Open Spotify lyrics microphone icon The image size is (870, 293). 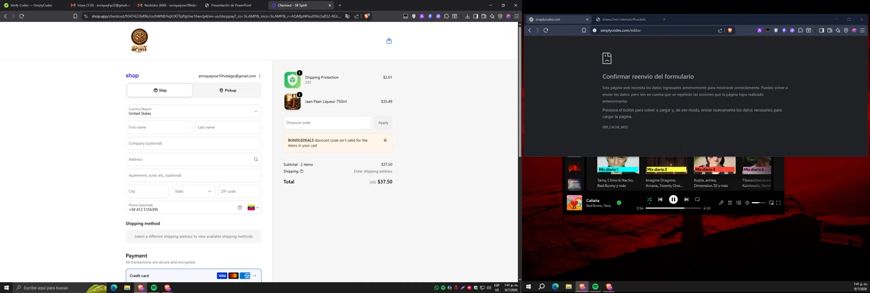(x=721, y=203)
